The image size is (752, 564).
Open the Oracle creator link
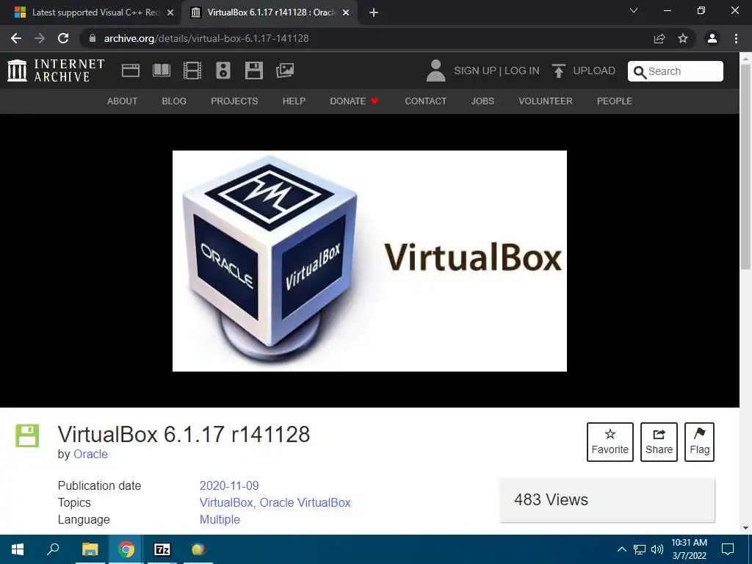90,454
